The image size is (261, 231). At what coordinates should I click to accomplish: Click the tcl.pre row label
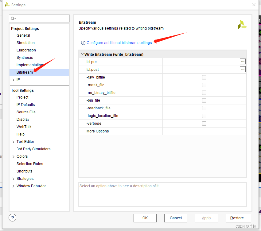92,62
